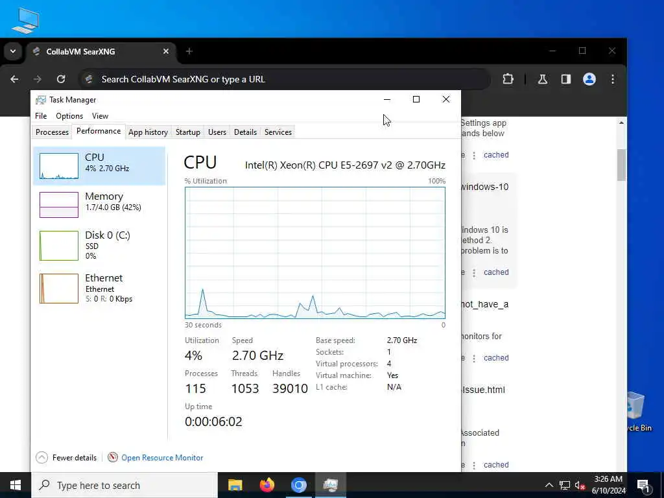The image size is (664, 498).
Task: Click the Resource Monitor gauge icon
Action: pyautogui.click(x=113, y=457)
